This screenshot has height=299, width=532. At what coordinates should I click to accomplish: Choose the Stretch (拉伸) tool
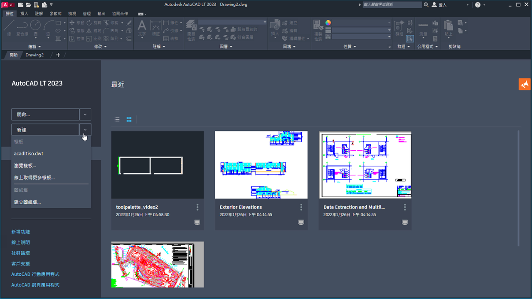click(77, 39)
